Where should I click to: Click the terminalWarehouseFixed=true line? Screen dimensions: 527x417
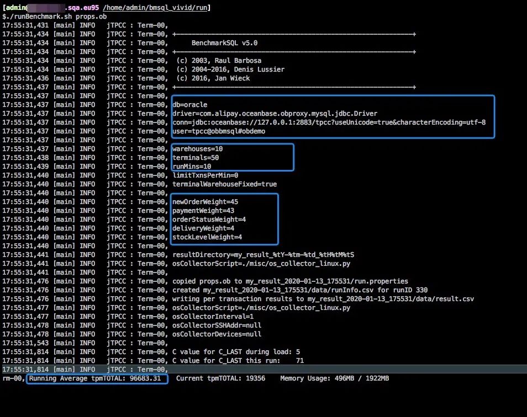click(224, 184)
